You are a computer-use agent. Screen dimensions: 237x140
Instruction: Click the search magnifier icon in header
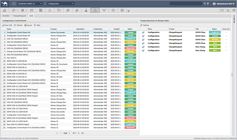coord(205,4)
